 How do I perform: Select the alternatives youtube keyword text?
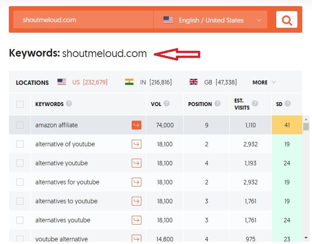(63, 220)
